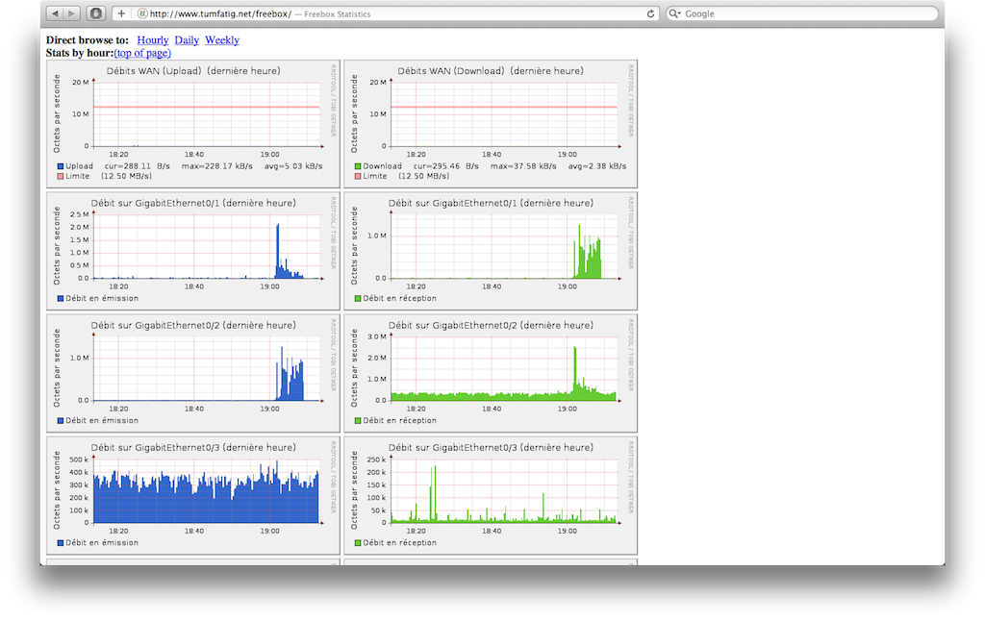Click GigabitEthernet0/1 émission graph
This screenshot has height=621, width=985.
[193, 251]
